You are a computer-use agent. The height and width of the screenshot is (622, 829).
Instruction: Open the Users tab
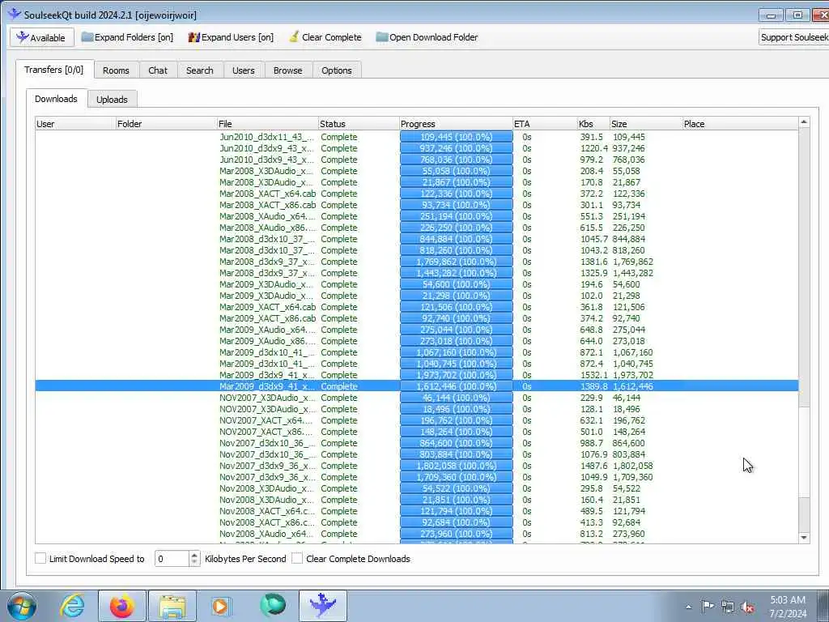pyautogui.click(x=243, y=70)
